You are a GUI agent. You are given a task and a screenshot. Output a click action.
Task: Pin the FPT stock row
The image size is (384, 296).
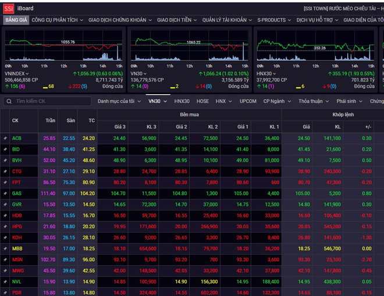(5, 182)
